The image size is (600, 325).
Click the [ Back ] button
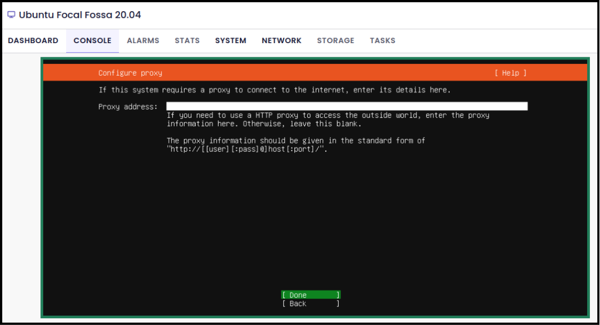[x=311, y=304]
